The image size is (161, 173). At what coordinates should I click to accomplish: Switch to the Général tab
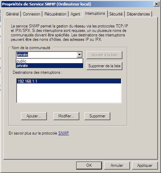point(12,14)
